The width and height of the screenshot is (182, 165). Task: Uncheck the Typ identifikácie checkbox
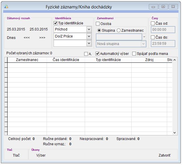56,23
